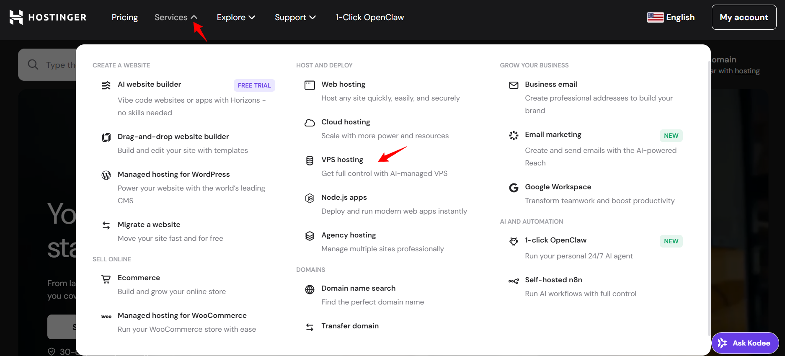Click the VPS hosting database icon
This screenshot has height=356, width=785.
tap(310, 160)
